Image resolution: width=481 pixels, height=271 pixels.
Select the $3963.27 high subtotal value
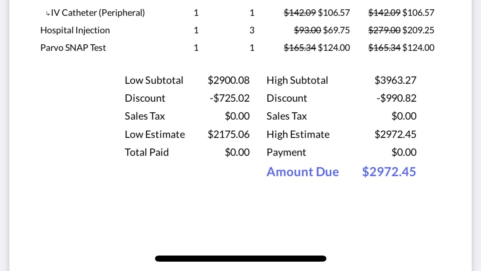[x=395, y=81]
